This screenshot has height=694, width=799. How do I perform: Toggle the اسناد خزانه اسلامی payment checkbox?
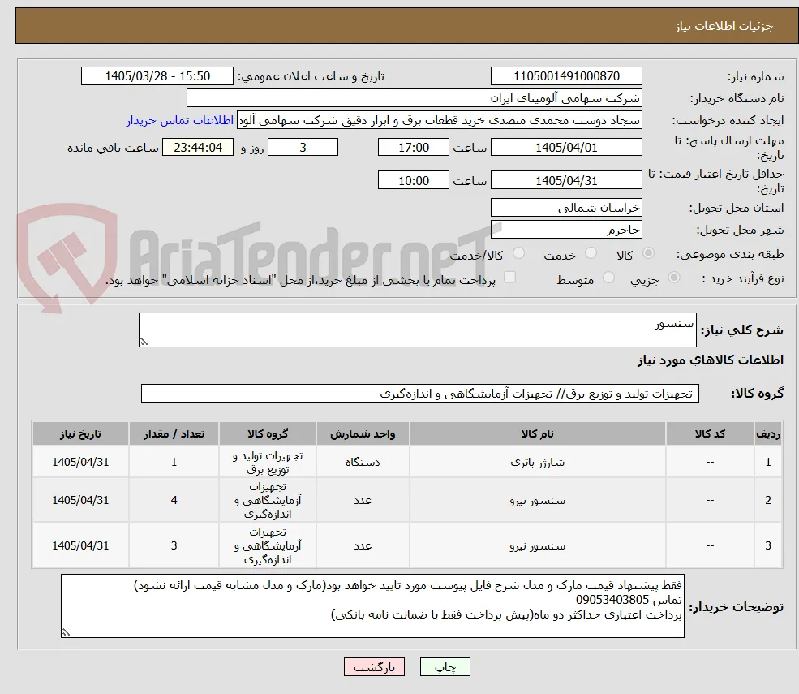coord(509,277)
